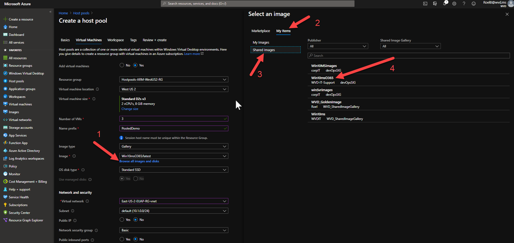Open Azure Active Directory sidebar icon
This screenshot has height=243, width=514.
(x=5, y=151)
